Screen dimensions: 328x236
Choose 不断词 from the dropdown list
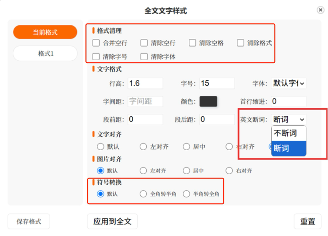[288, 133]
